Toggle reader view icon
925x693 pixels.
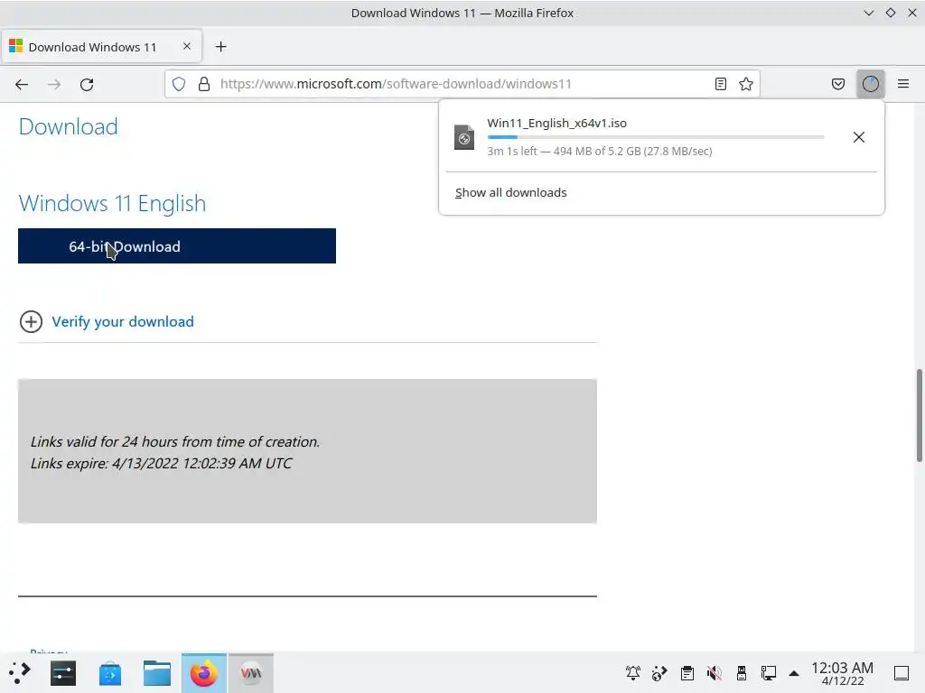[720, 84]
